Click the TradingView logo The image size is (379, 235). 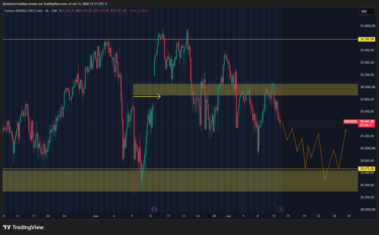[23, 227]
